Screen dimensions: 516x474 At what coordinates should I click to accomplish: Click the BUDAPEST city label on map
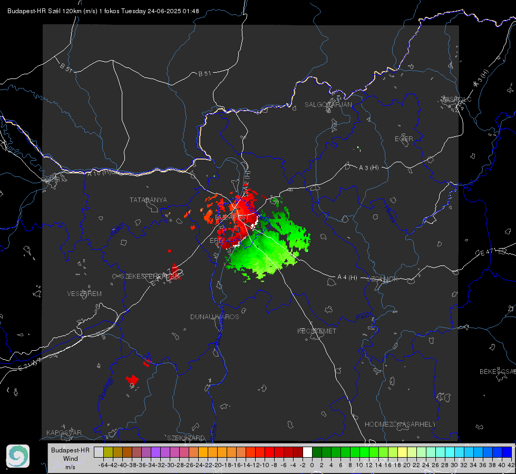click(x=232, y=218)
